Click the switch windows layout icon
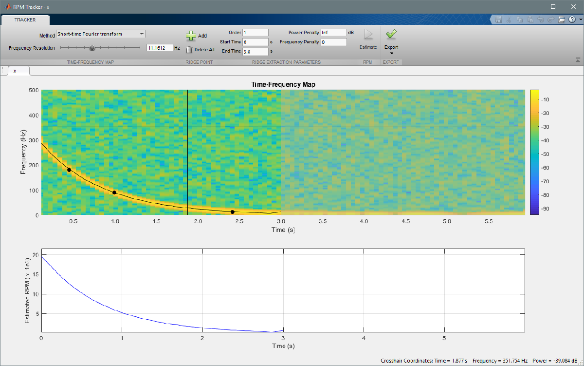 click(561, 20)
